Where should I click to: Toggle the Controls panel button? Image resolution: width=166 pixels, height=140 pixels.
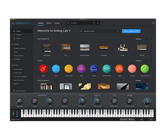click(124, 119)
